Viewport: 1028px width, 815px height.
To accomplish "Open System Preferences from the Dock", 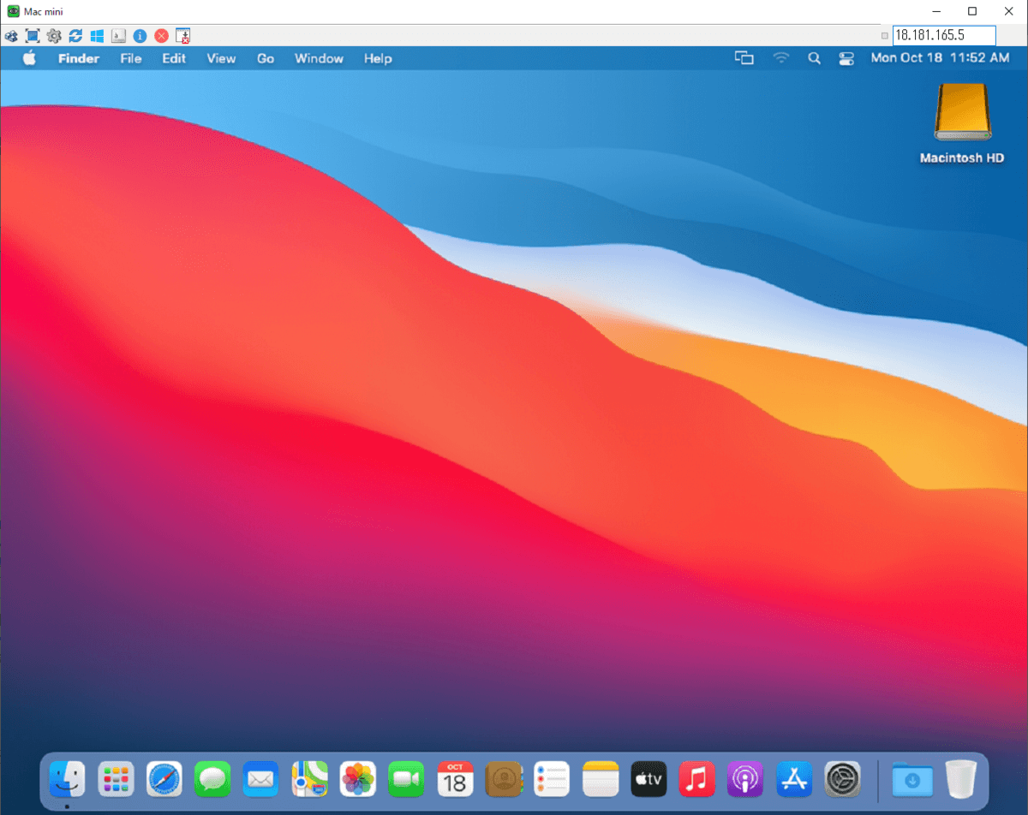I will [x=842, y=779].
